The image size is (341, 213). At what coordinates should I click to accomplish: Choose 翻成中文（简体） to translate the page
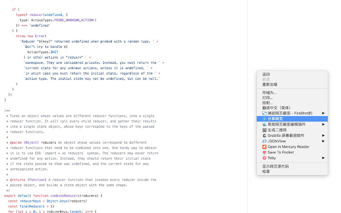(292, 108)
